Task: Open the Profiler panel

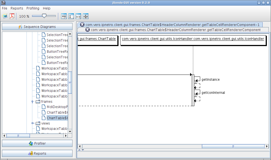Action: coord(37,143)
